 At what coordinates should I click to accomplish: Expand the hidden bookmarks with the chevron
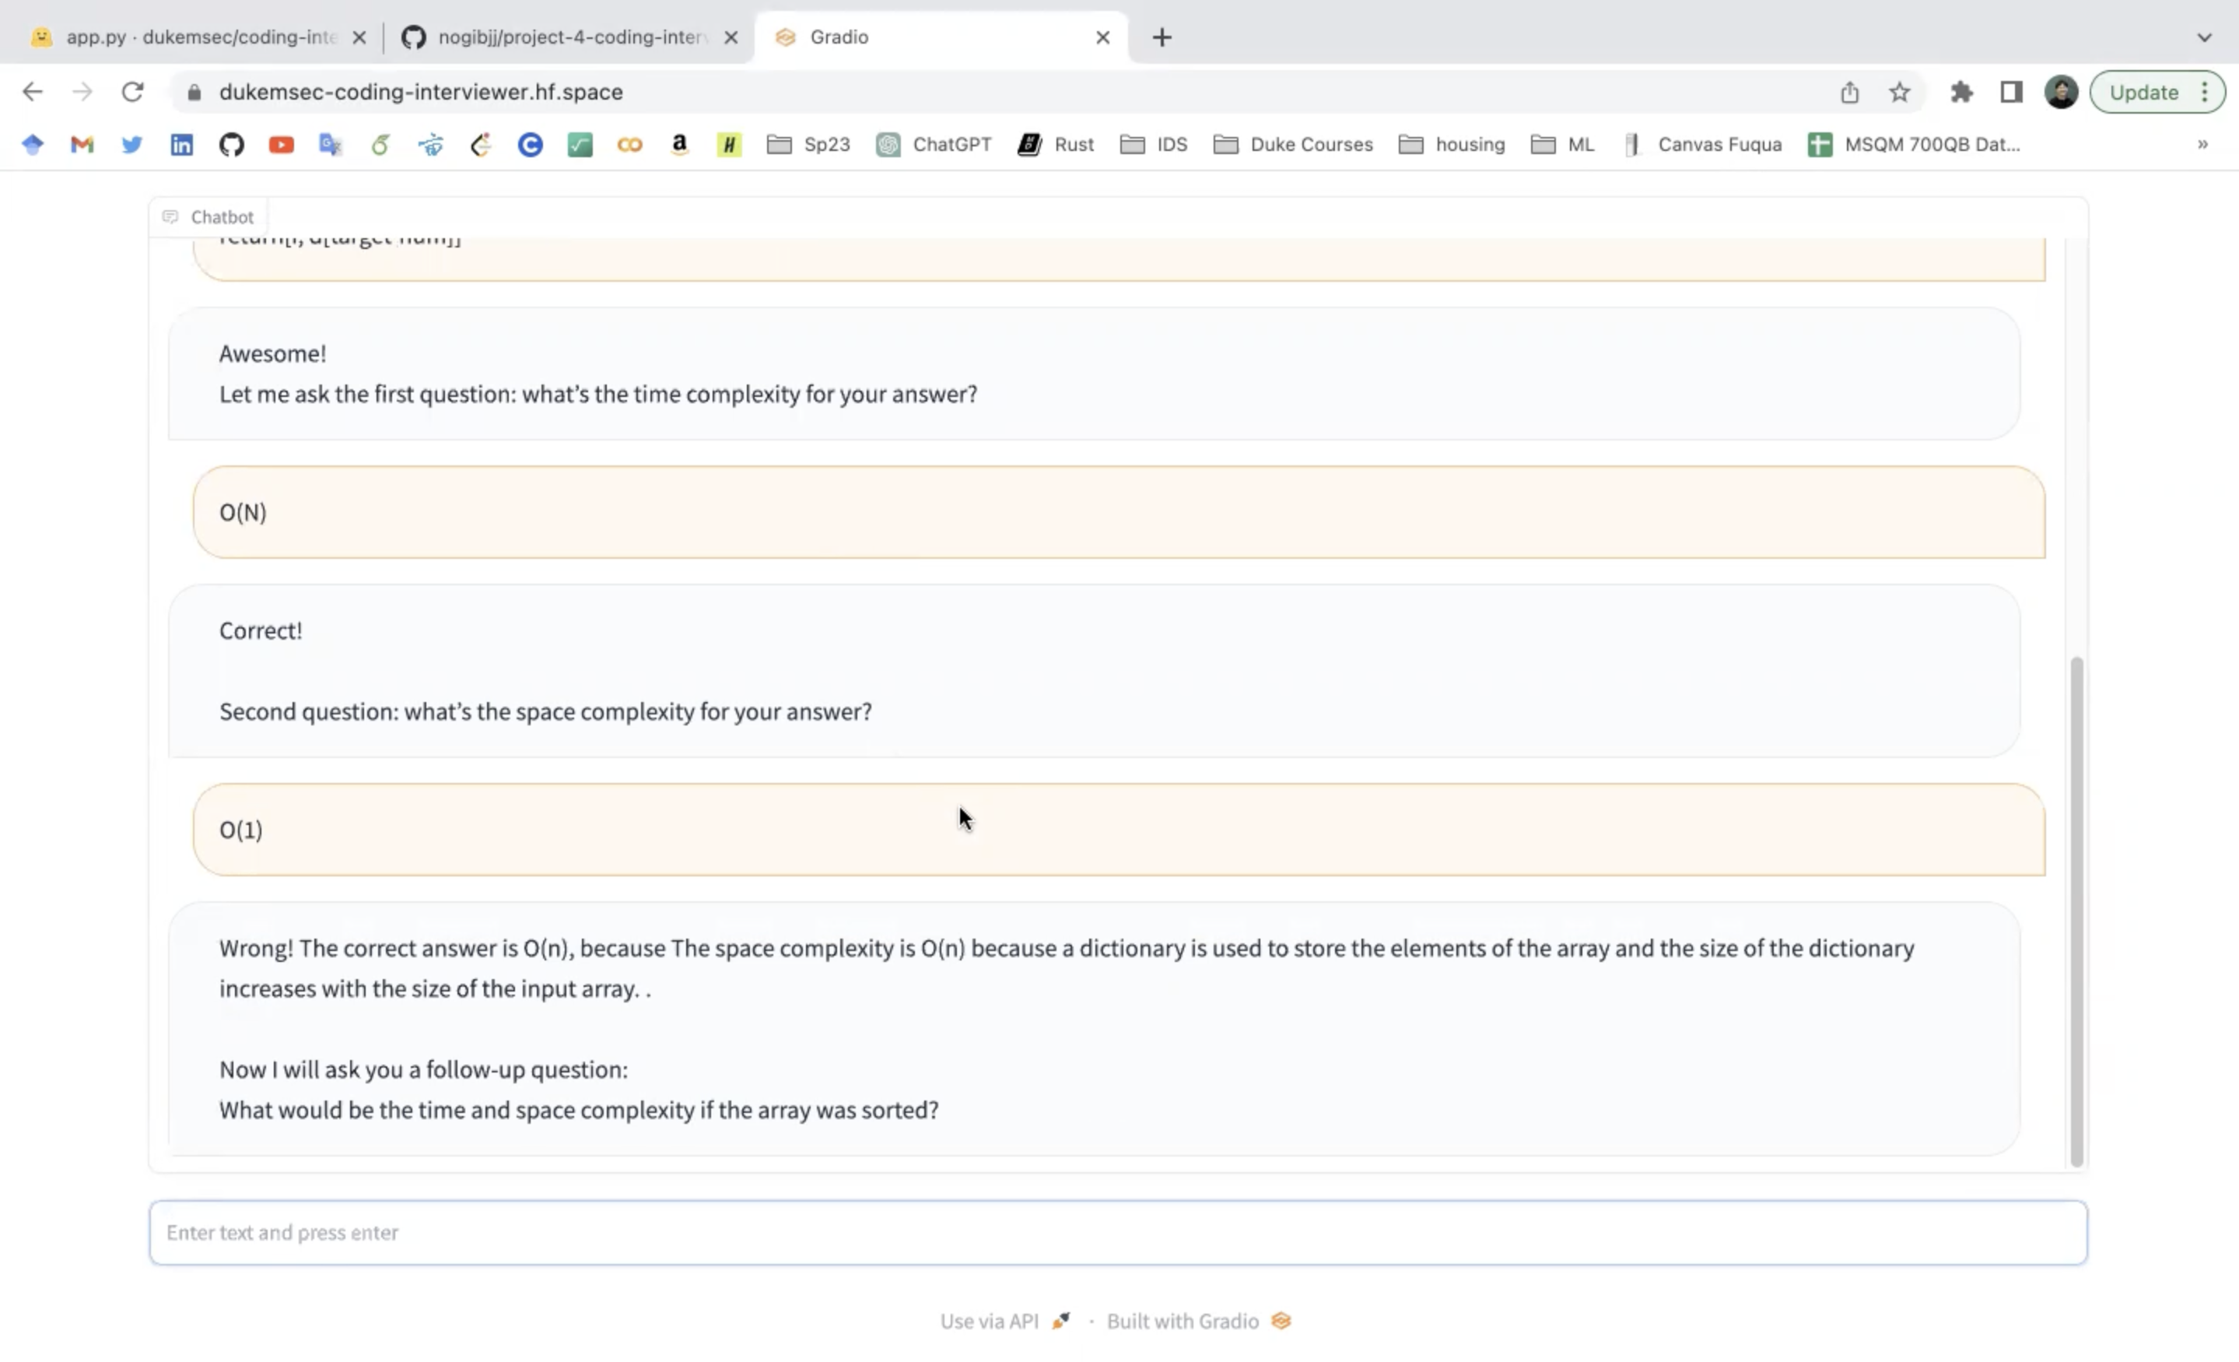(2202, 144)
